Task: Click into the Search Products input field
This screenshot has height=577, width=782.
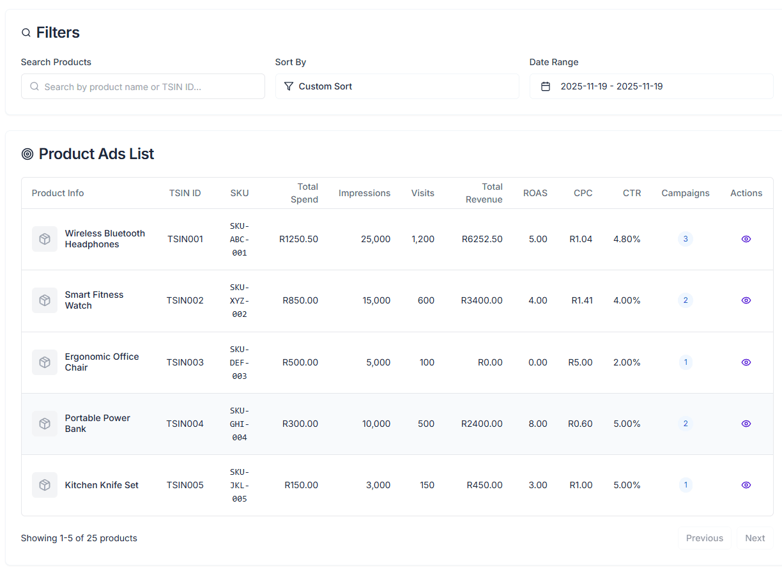Action: [142, 86]
